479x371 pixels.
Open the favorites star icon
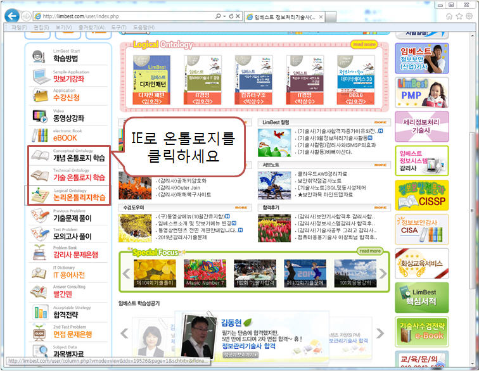459,16
